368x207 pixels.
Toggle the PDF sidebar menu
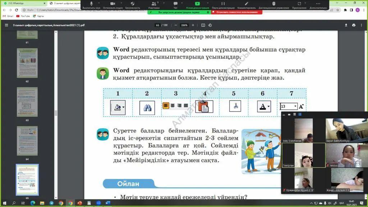pyautogui.click(x=6, y=25)
